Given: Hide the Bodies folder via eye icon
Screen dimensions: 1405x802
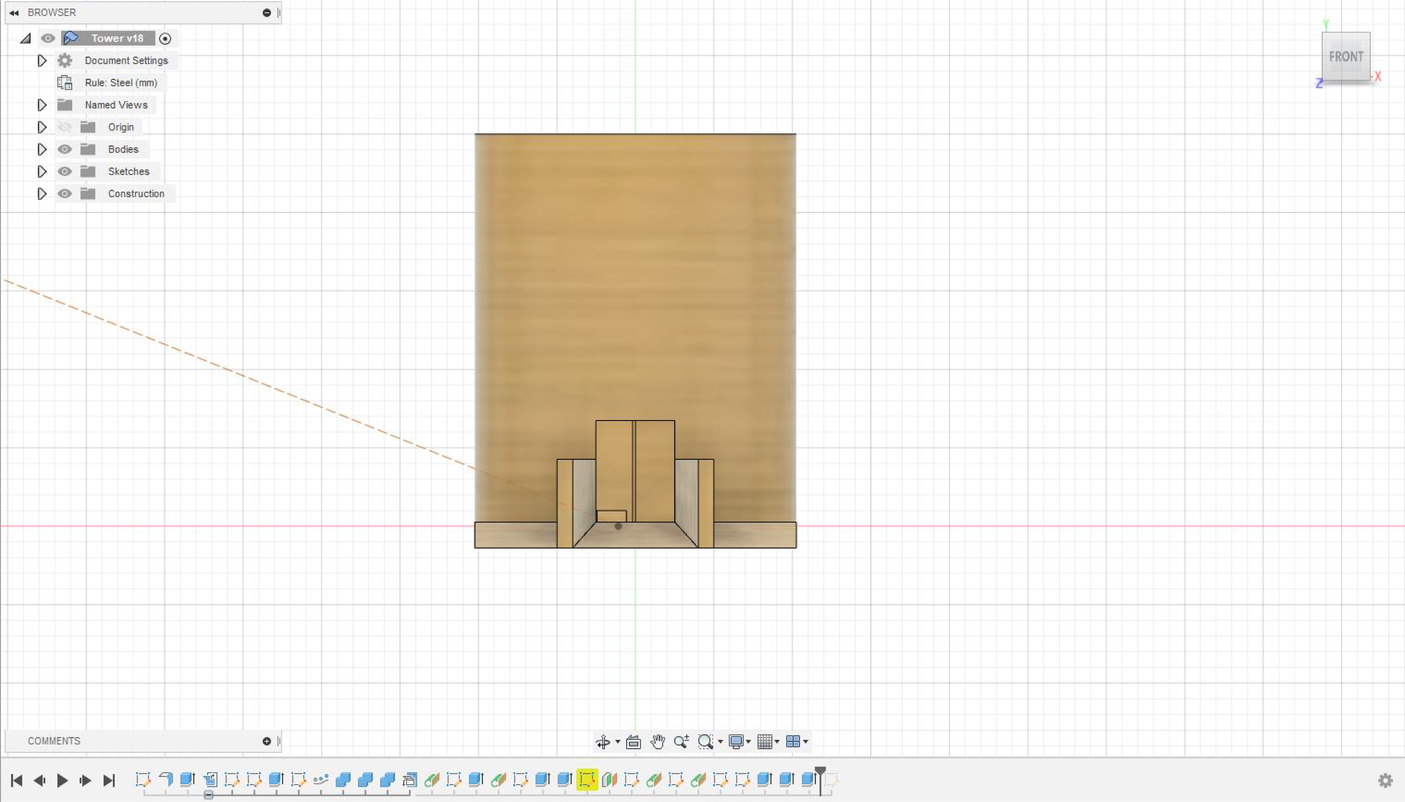Looking at the screenshot, I should point(65,149).
